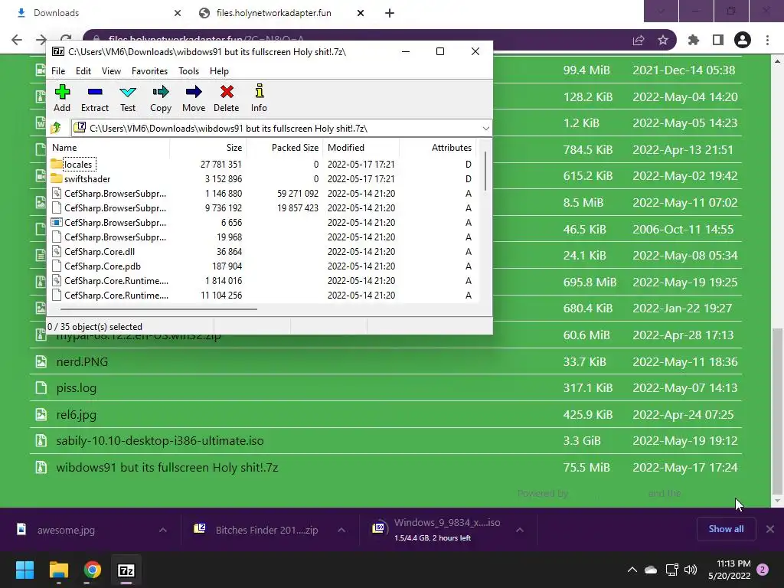
Task: Click the Extract toolbar icon
Action: (x=94, y=98)
